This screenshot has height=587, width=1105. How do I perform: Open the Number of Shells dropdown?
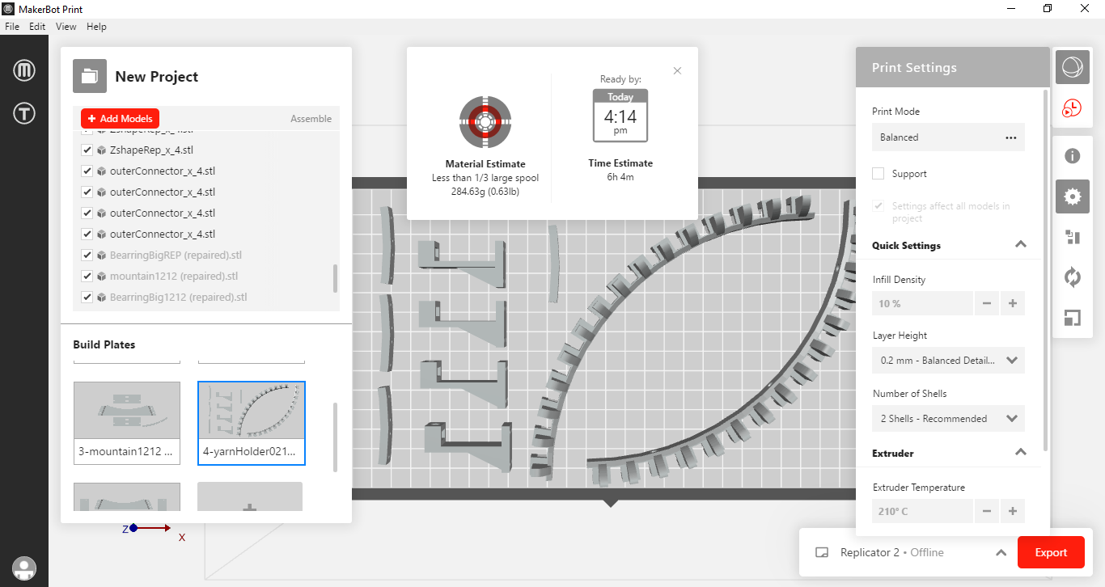point(949,419)
